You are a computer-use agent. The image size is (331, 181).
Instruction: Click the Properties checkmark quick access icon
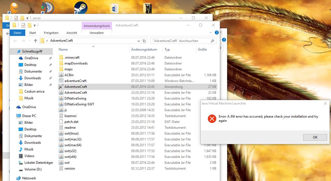(x=23, y=25)
